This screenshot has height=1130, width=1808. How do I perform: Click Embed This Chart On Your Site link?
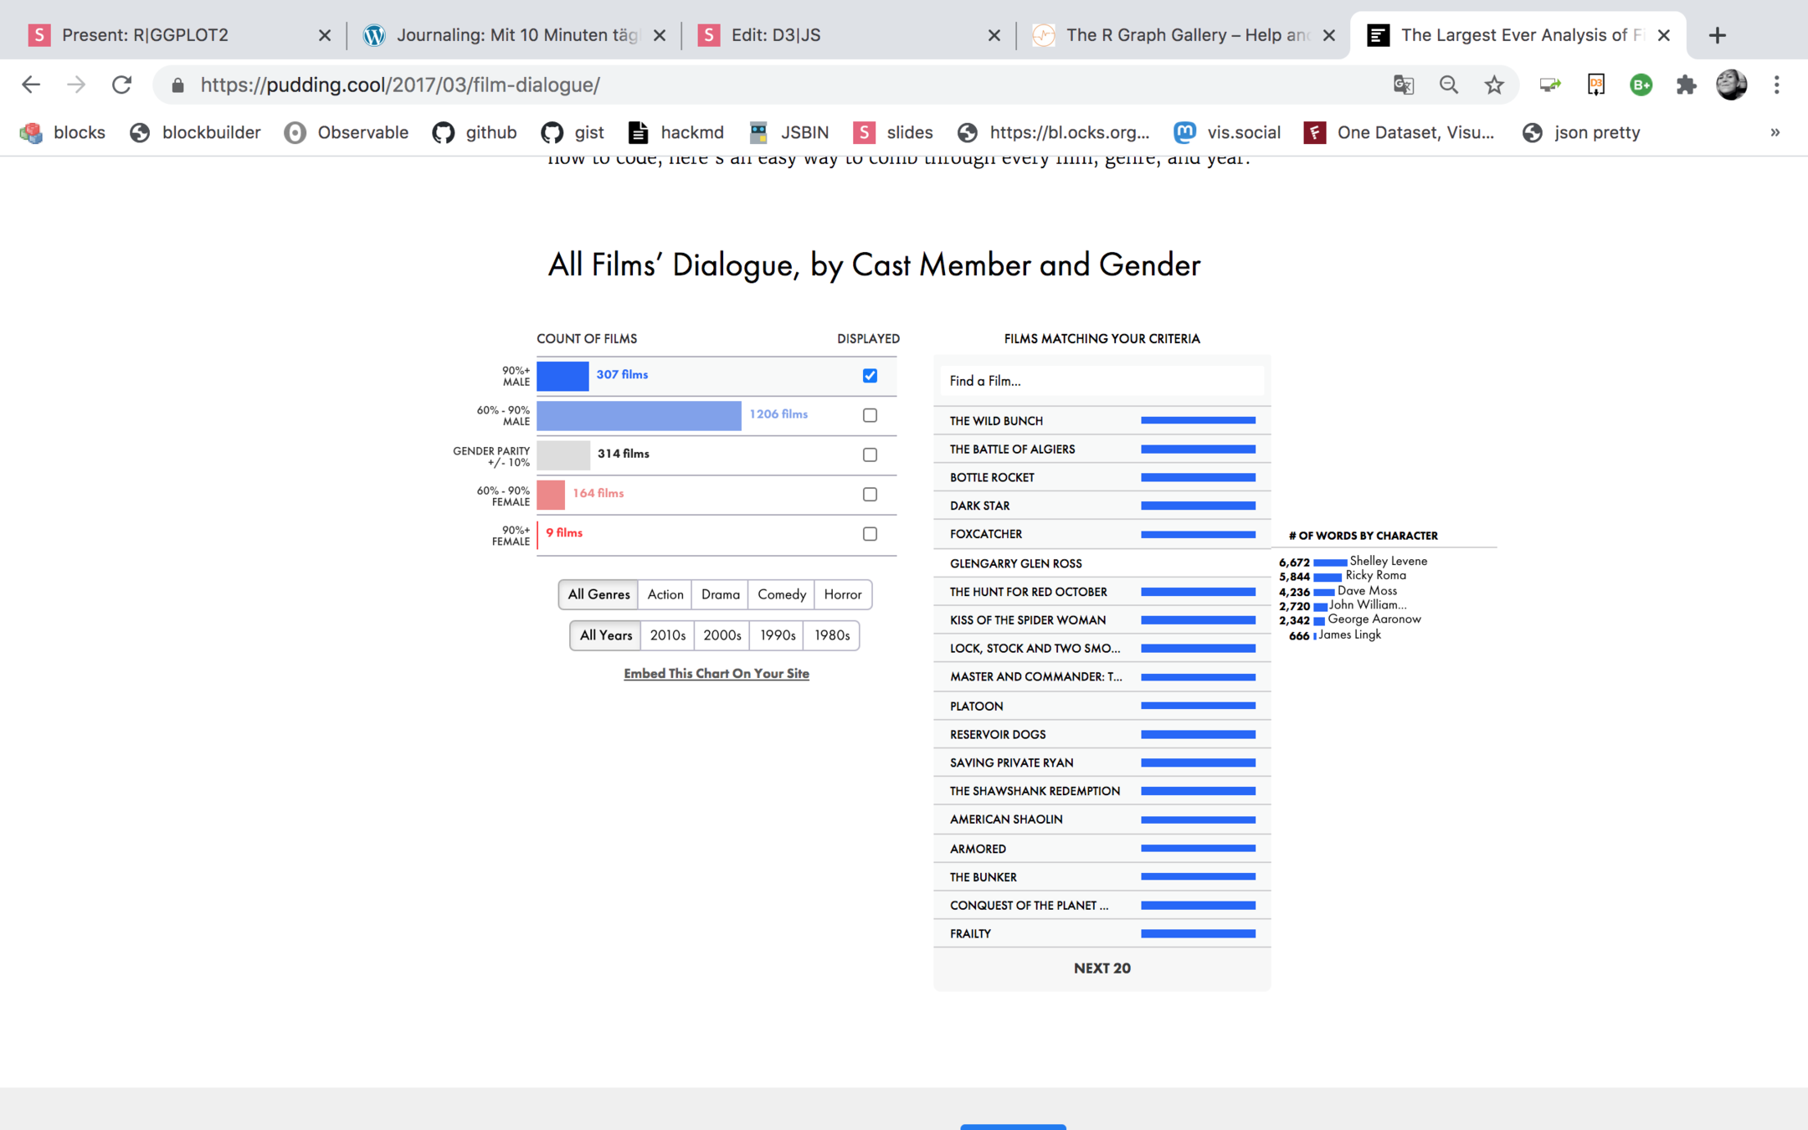(716, 673)
